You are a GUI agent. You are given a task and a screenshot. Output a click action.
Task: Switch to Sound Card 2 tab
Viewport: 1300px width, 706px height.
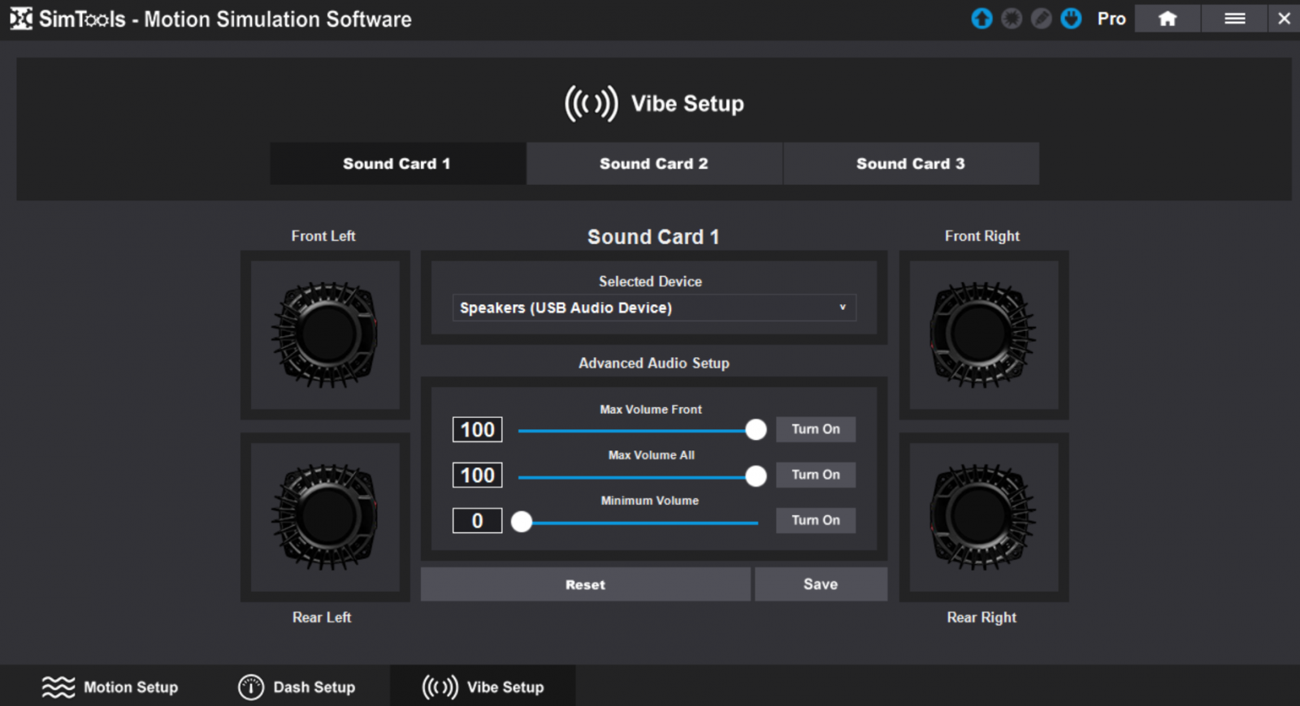coord(654,164)
